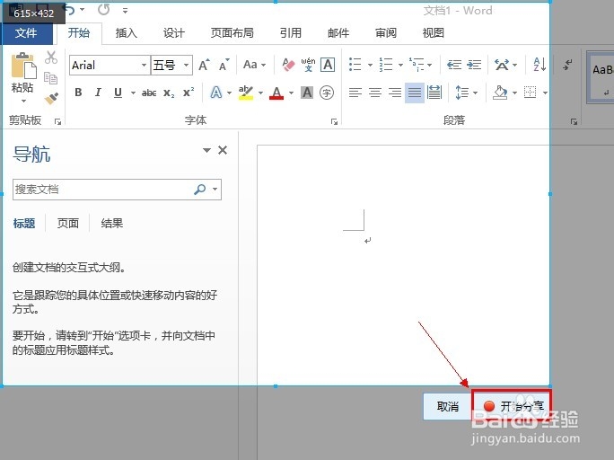Switch to the Mailings tab
This screenshot has height=460, width=614.
[338, 33]
